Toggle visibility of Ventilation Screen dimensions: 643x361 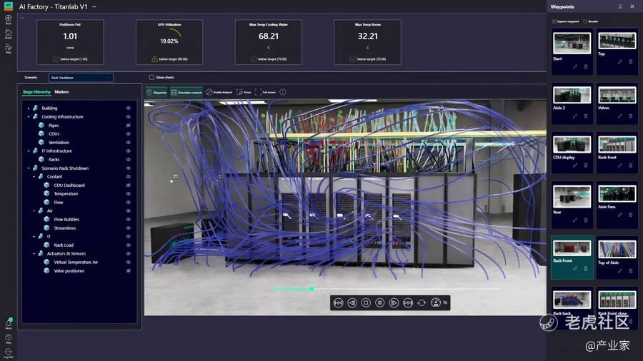point(129,143)
